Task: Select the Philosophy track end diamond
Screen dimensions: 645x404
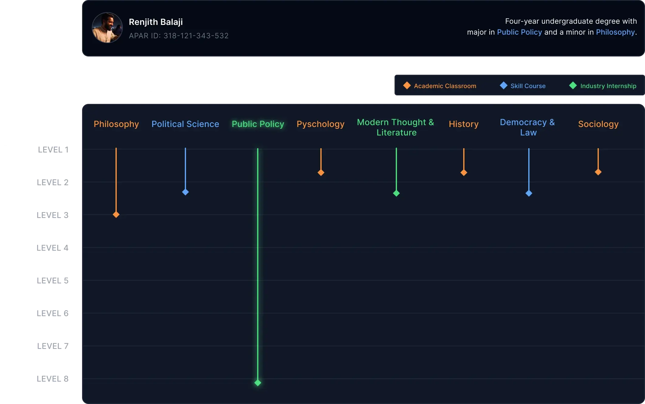Action: [x=116, y=215]
